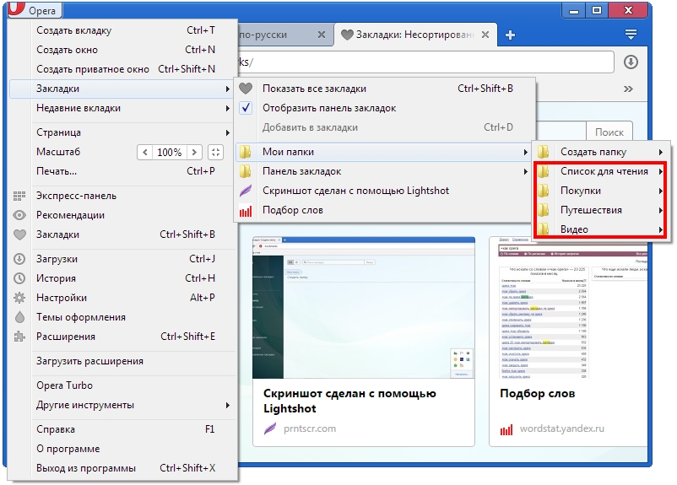This screenshot has width=677, height=485.
Task: Open the Подбор слов bookmark thumbnail
Action: (x=571, y=308)
